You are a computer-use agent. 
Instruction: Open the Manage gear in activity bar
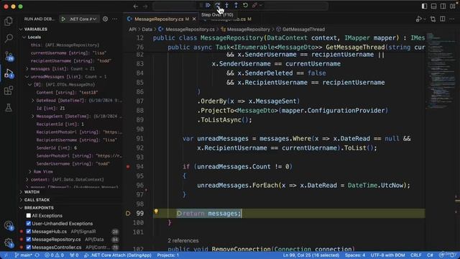(x=9, y=243)
